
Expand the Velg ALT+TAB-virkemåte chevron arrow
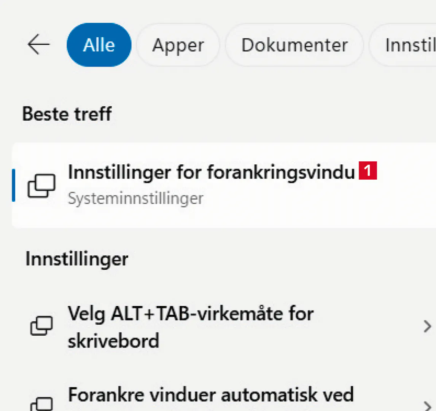427,327
